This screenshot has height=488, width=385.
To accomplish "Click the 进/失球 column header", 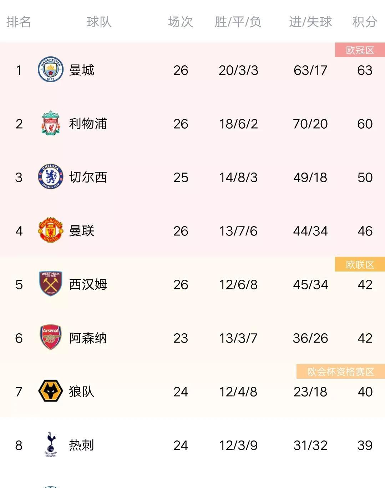I will 310,22.
